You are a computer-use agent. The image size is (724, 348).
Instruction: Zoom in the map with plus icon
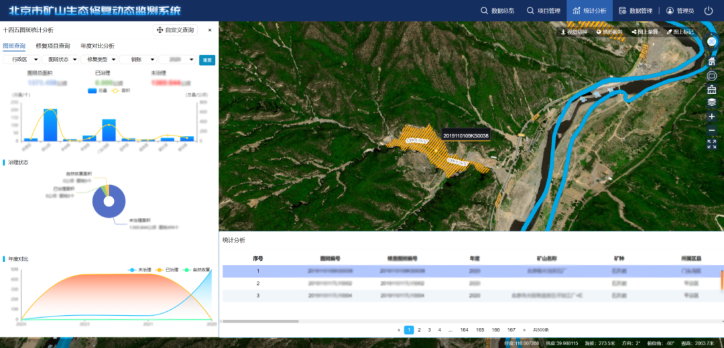click(x=711, y=117)
